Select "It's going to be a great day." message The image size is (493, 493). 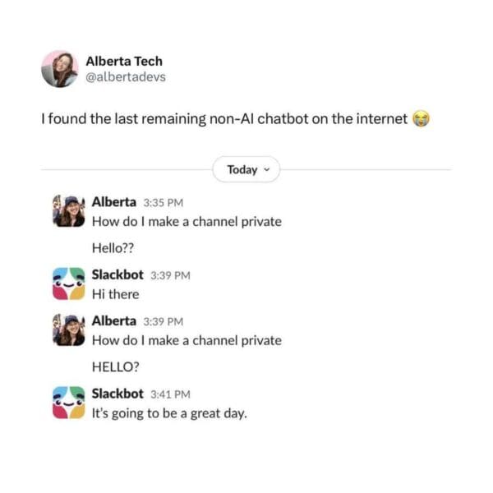point(169,413)
